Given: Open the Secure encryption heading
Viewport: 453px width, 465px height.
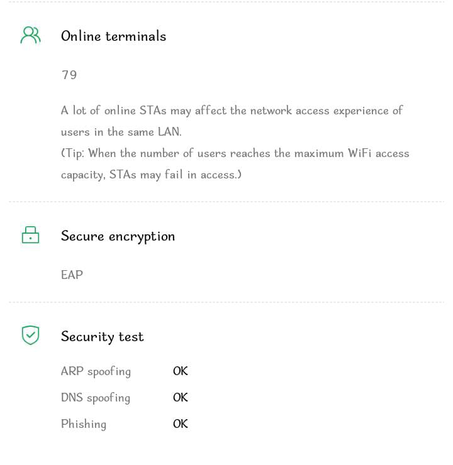Looking at the screenshot, I should (x=118, y=236).
